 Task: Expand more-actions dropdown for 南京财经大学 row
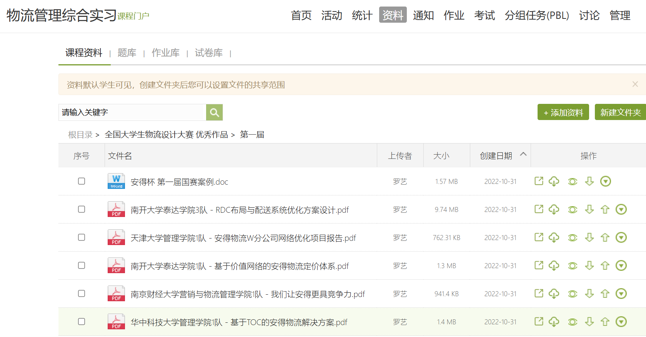coord(621,294)
